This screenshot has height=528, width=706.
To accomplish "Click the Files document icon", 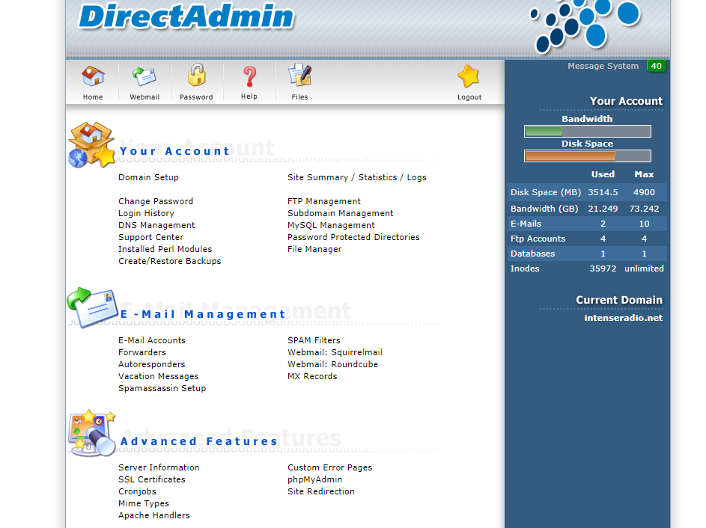I will point(300,75).
